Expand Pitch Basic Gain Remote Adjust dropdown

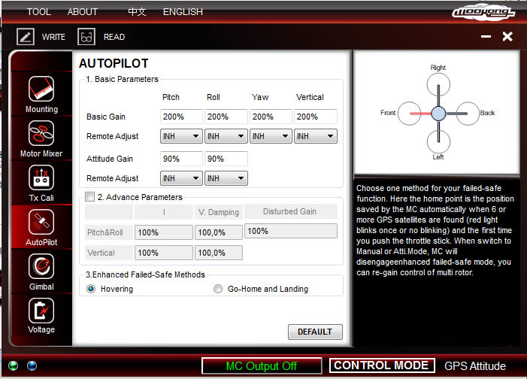tap(181, 136)
